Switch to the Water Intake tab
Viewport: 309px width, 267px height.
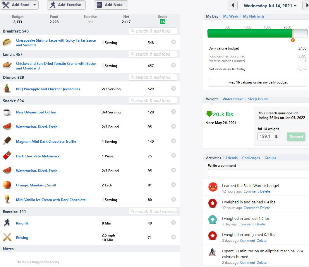(x=233, y=99)
